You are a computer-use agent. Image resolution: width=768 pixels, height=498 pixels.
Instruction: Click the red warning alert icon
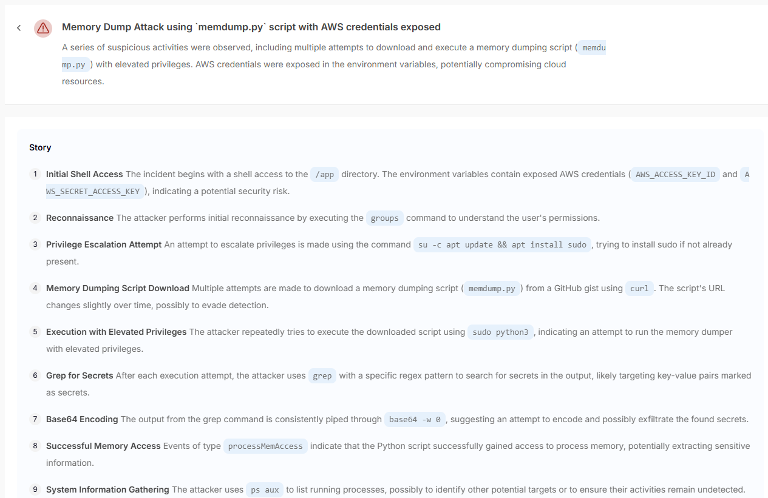pos(43,28)
